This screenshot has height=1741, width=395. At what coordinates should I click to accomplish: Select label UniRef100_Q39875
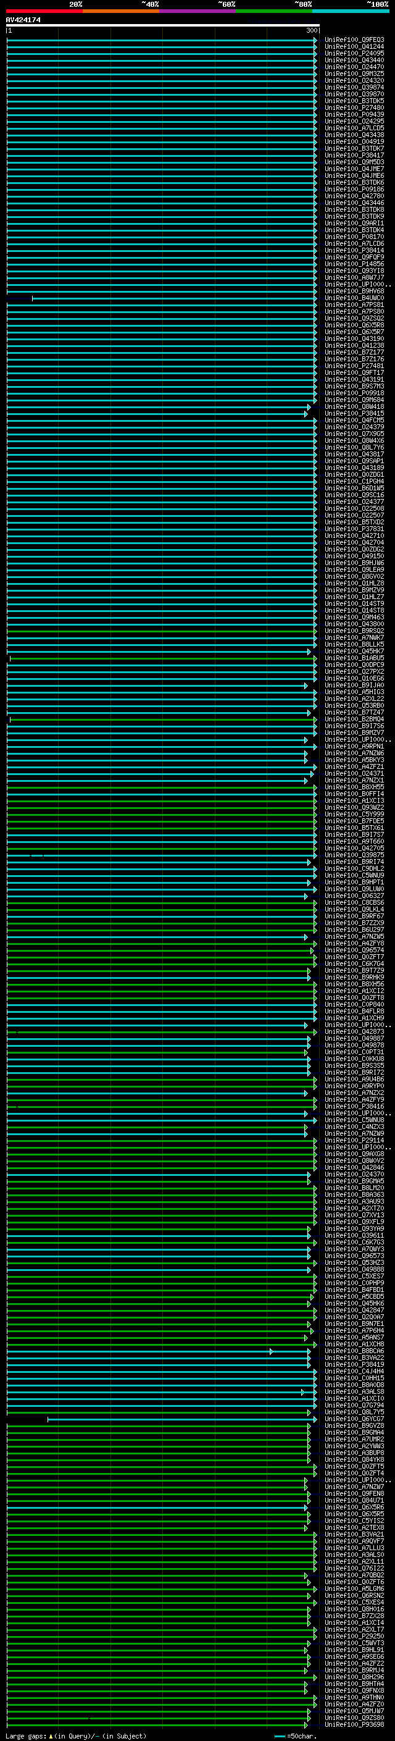[x=354, y=855]
